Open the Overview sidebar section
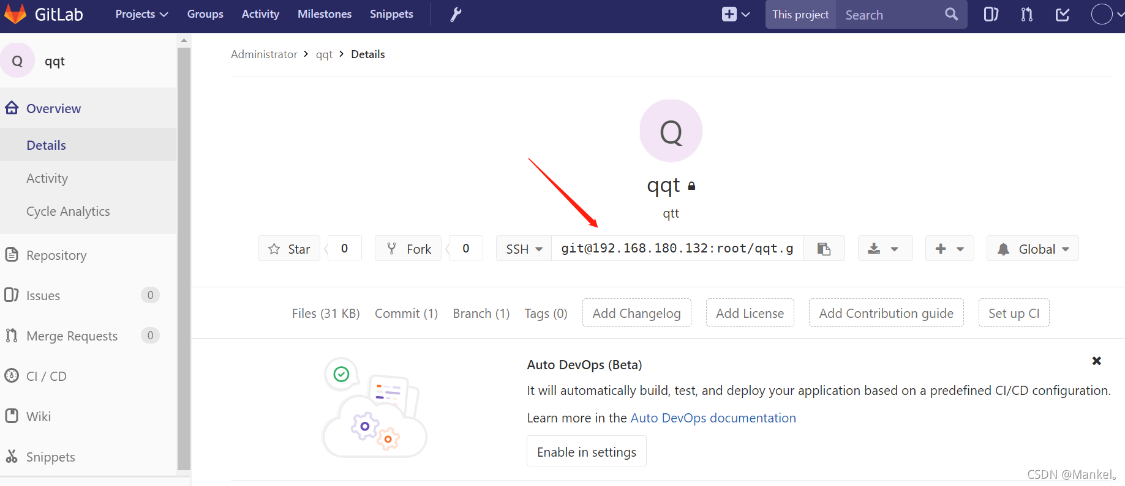The height and width of the screenshot is (486, 1125). coord(53,108)
